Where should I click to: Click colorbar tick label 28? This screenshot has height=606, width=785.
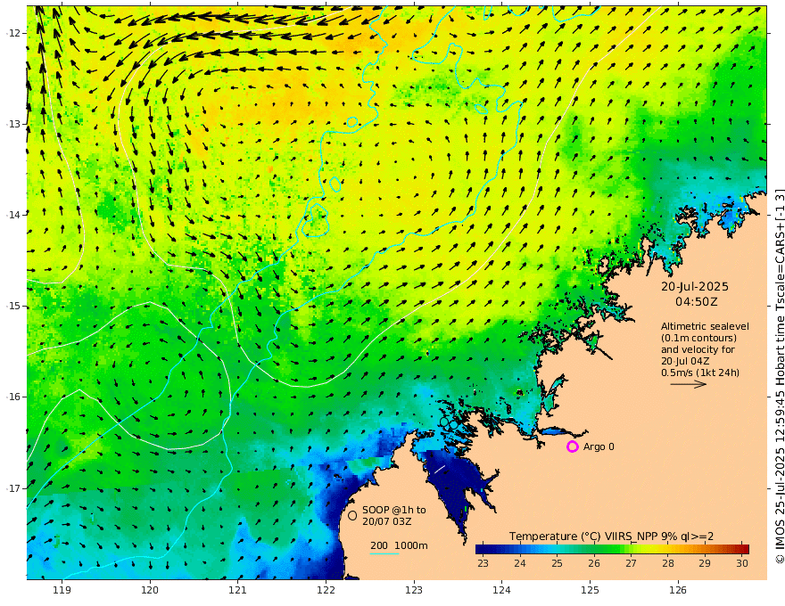pyautogui.click(x=668, y=563)
